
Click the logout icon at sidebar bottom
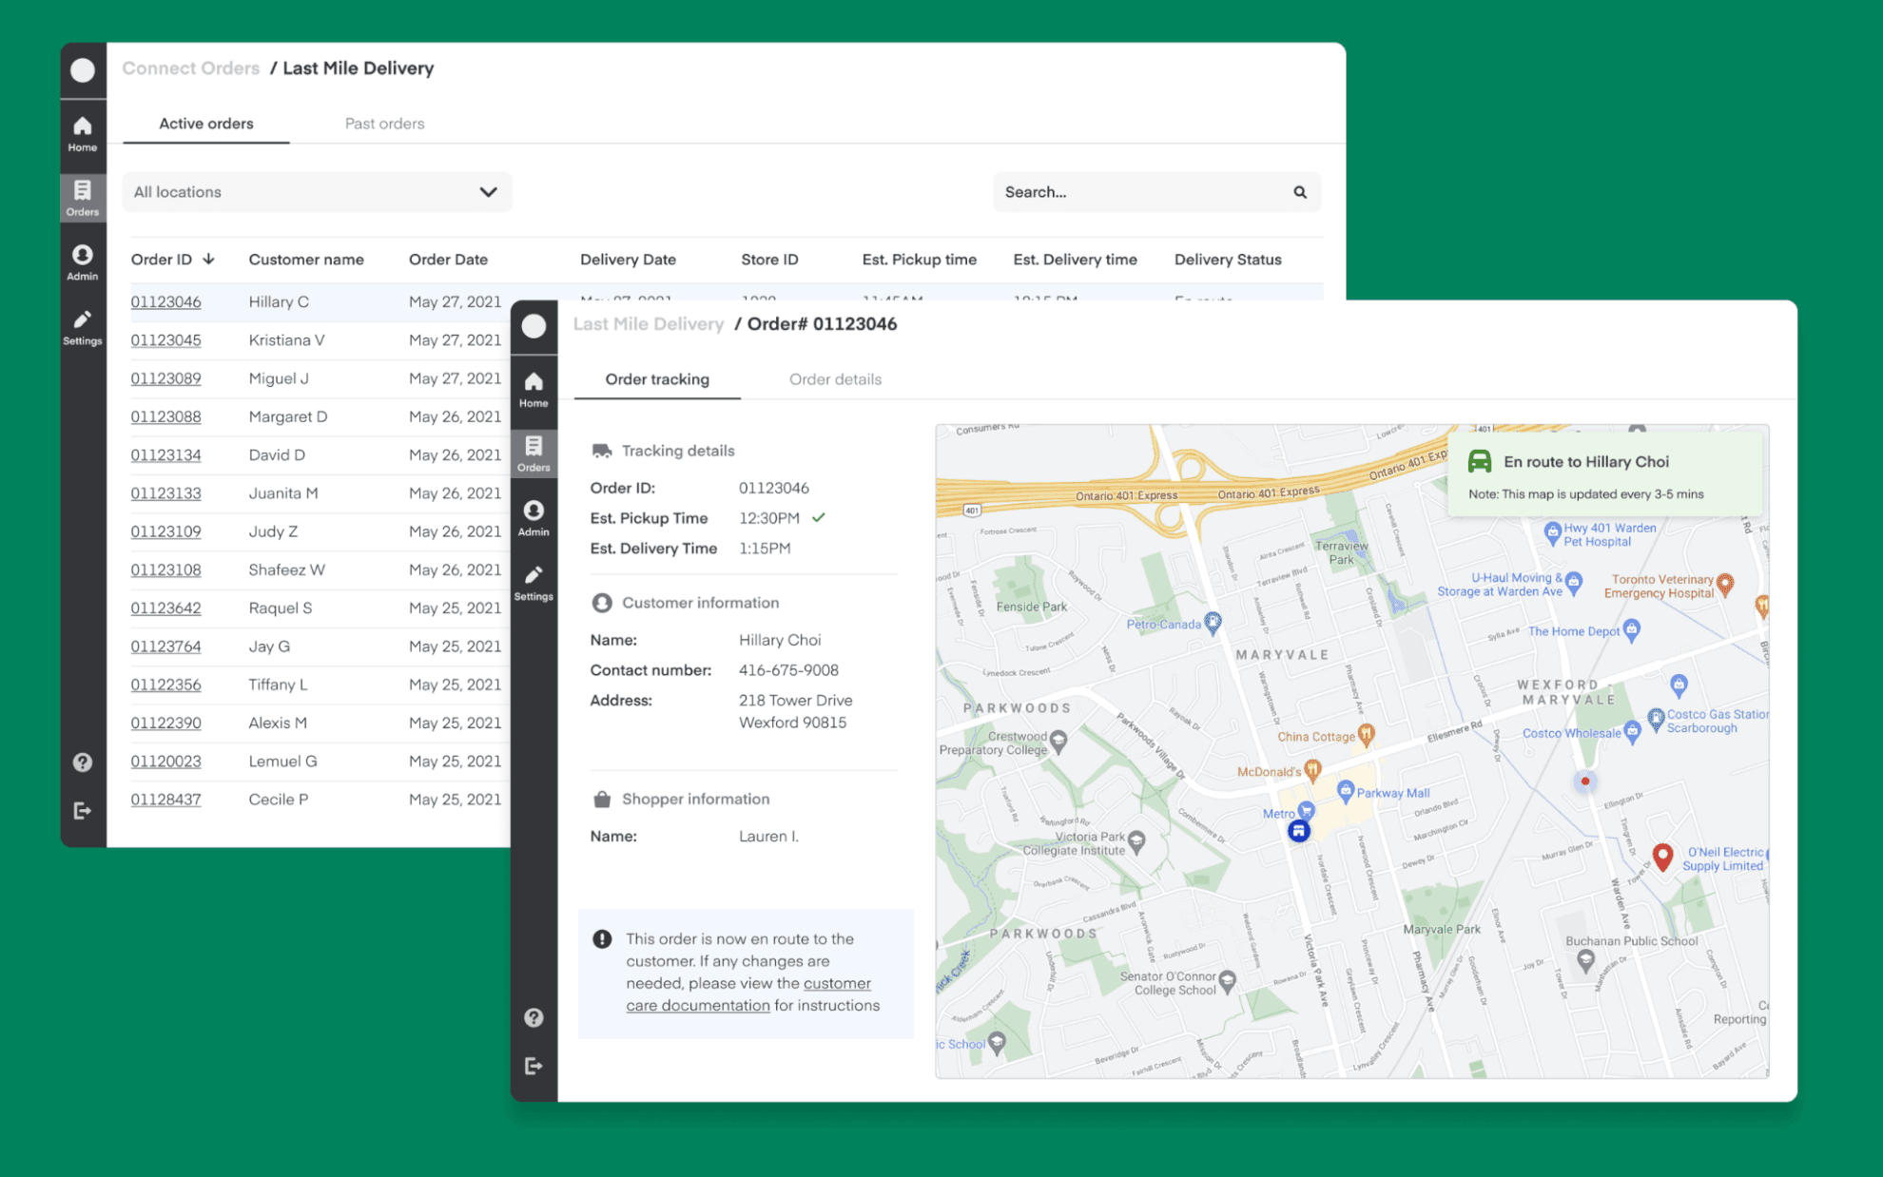tap(534, 1065)
